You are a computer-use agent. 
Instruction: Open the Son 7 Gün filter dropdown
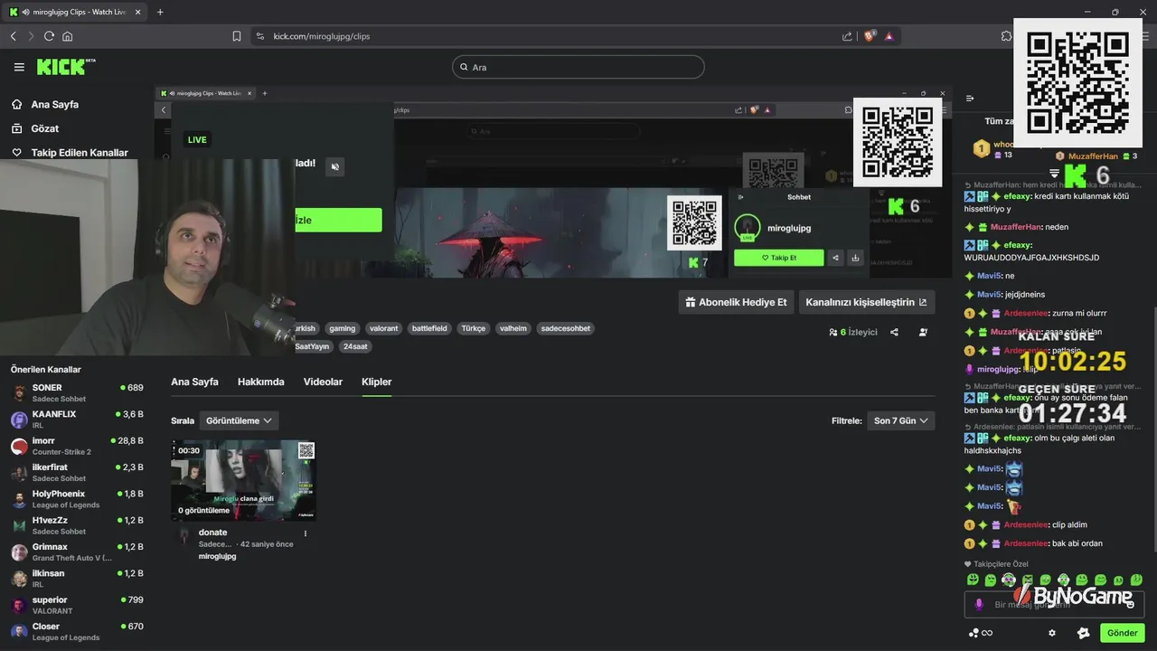(x=900, y=420)
